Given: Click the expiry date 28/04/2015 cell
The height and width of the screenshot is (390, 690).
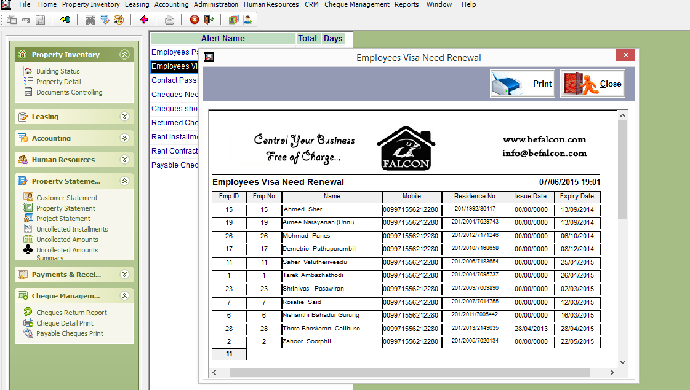Looking at the screenshot, I should pos(577,329).
